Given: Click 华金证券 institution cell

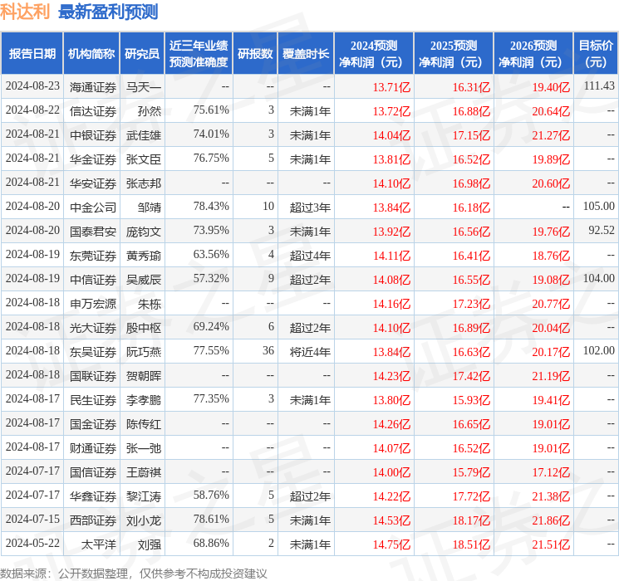Looking at the screenshot, I should pyautogui.click(x=93, y=159).
